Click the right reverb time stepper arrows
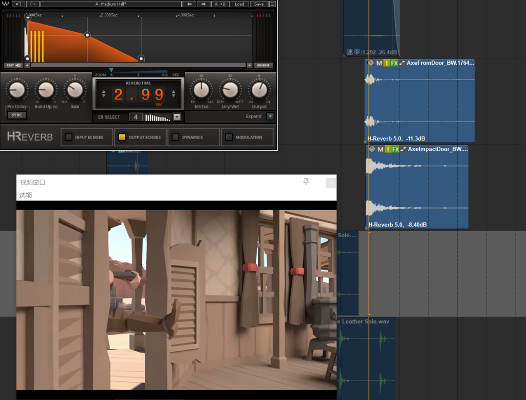 click(x=174, y=93)
